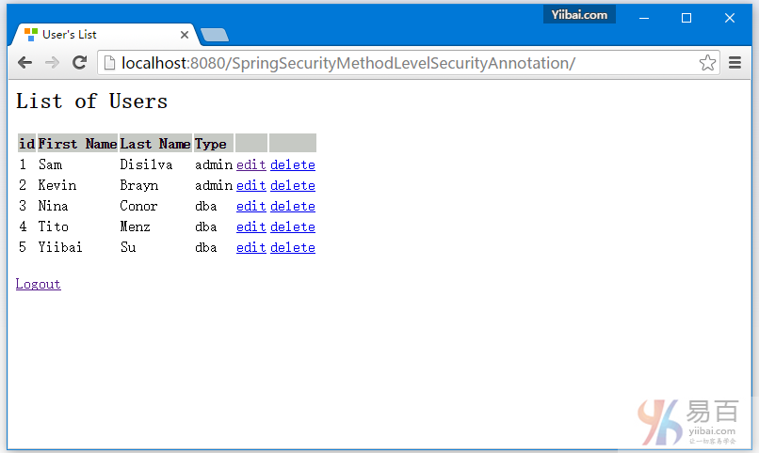Screen dimensions: 759x453
Task: Go back with the browser back arrow
Action: (x=24, y=63)
